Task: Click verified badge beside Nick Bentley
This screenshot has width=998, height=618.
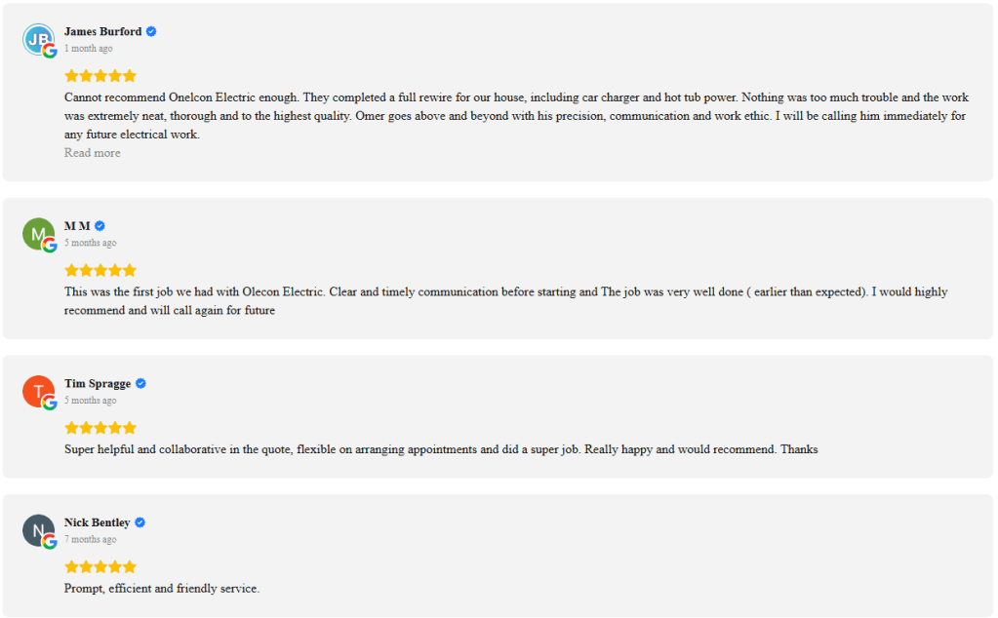Action: pos(140,522)
